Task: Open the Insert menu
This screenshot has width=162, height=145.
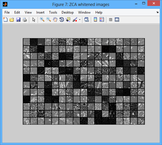Action: [x=40, y=12]
